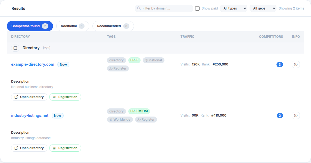Click the Worldwide tag for industry-listings.net

(120, 119)
